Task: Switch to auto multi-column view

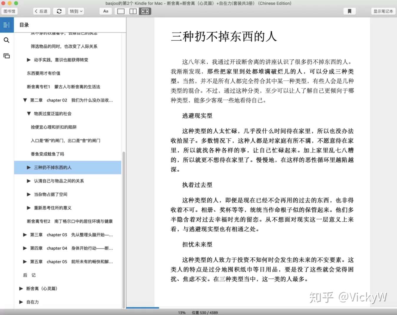Action: pyautogui.click(x=145, y=11)
